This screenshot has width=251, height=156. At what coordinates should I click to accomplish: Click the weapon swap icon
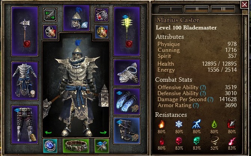(x=50, y=15)
